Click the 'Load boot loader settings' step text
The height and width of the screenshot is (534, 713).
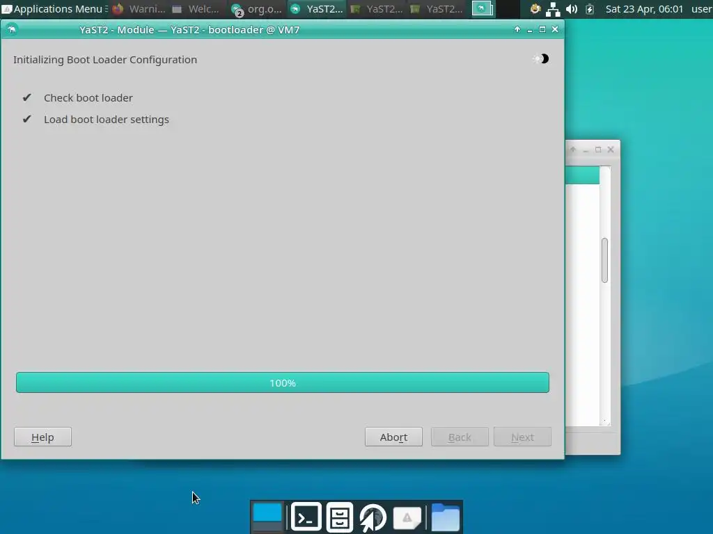click(x=107, y=120)
